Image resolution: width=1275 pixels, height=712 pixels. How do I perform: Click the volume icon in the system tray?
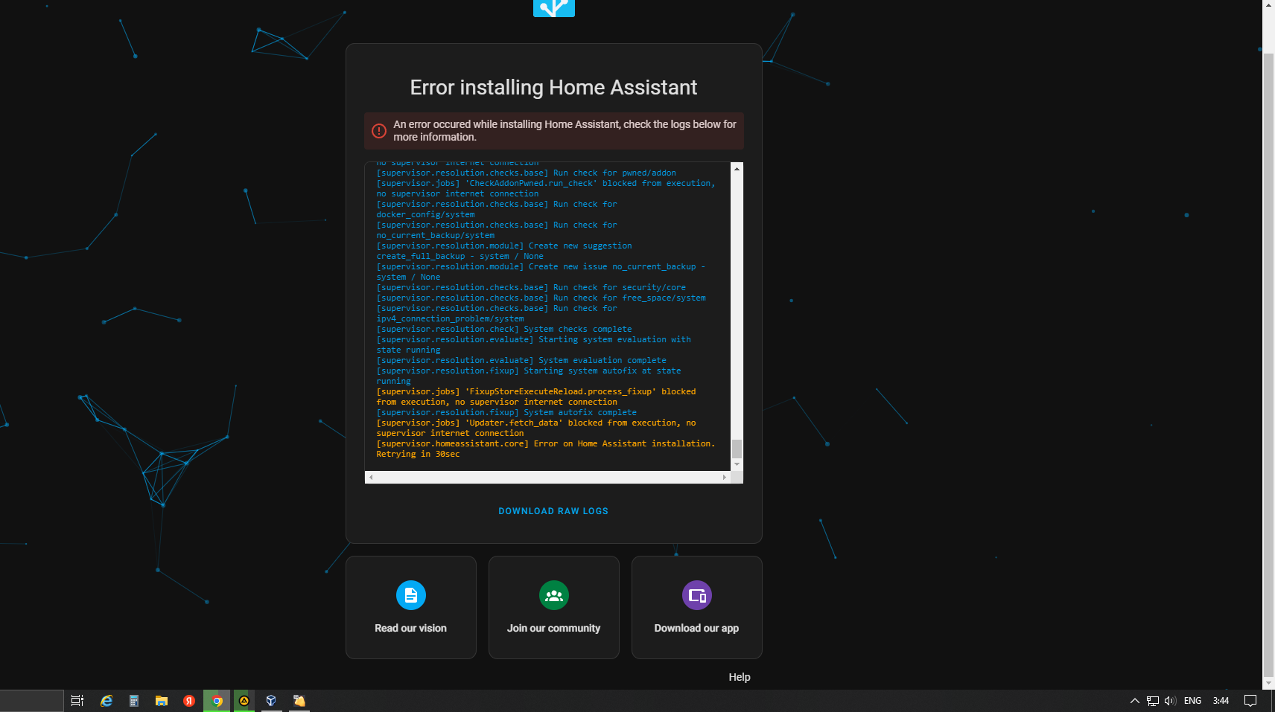pyautogui.click(x=1171, y=700)
